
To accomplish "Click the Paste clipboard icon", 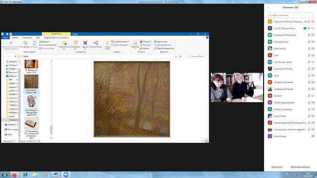I will (34, 43).
